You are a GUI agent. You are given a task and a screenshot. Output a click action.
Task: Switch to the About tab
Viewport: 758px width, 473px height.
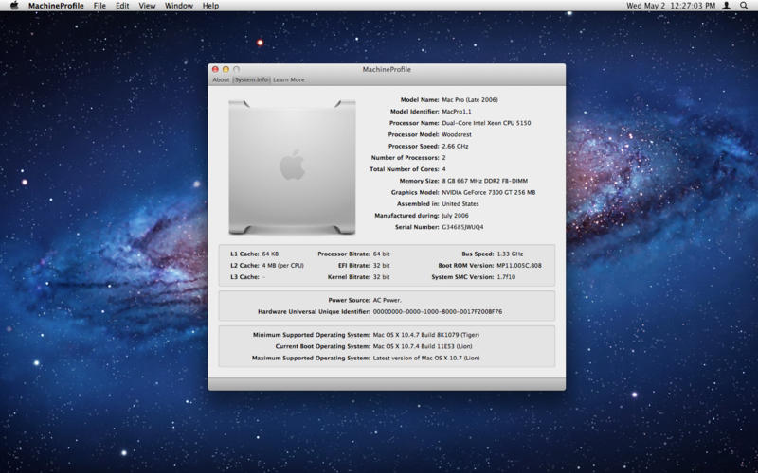[221, 80]
